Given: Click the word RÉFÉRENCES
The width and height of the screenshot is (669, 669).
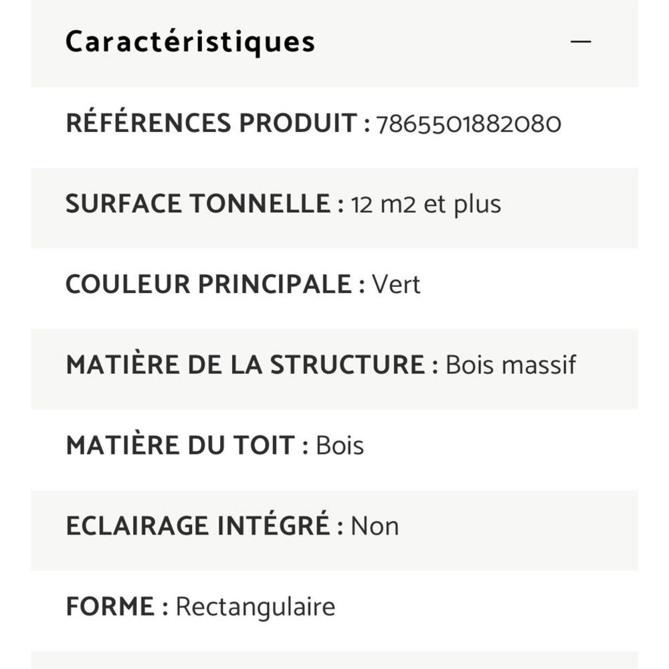Looking at the screenshot, I should click(149, 124).
